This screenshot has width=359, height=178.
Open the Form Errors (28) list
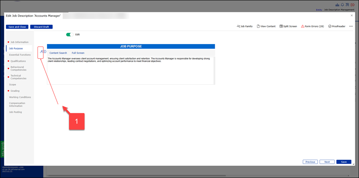pyautogui.click(x=312, y=27)
